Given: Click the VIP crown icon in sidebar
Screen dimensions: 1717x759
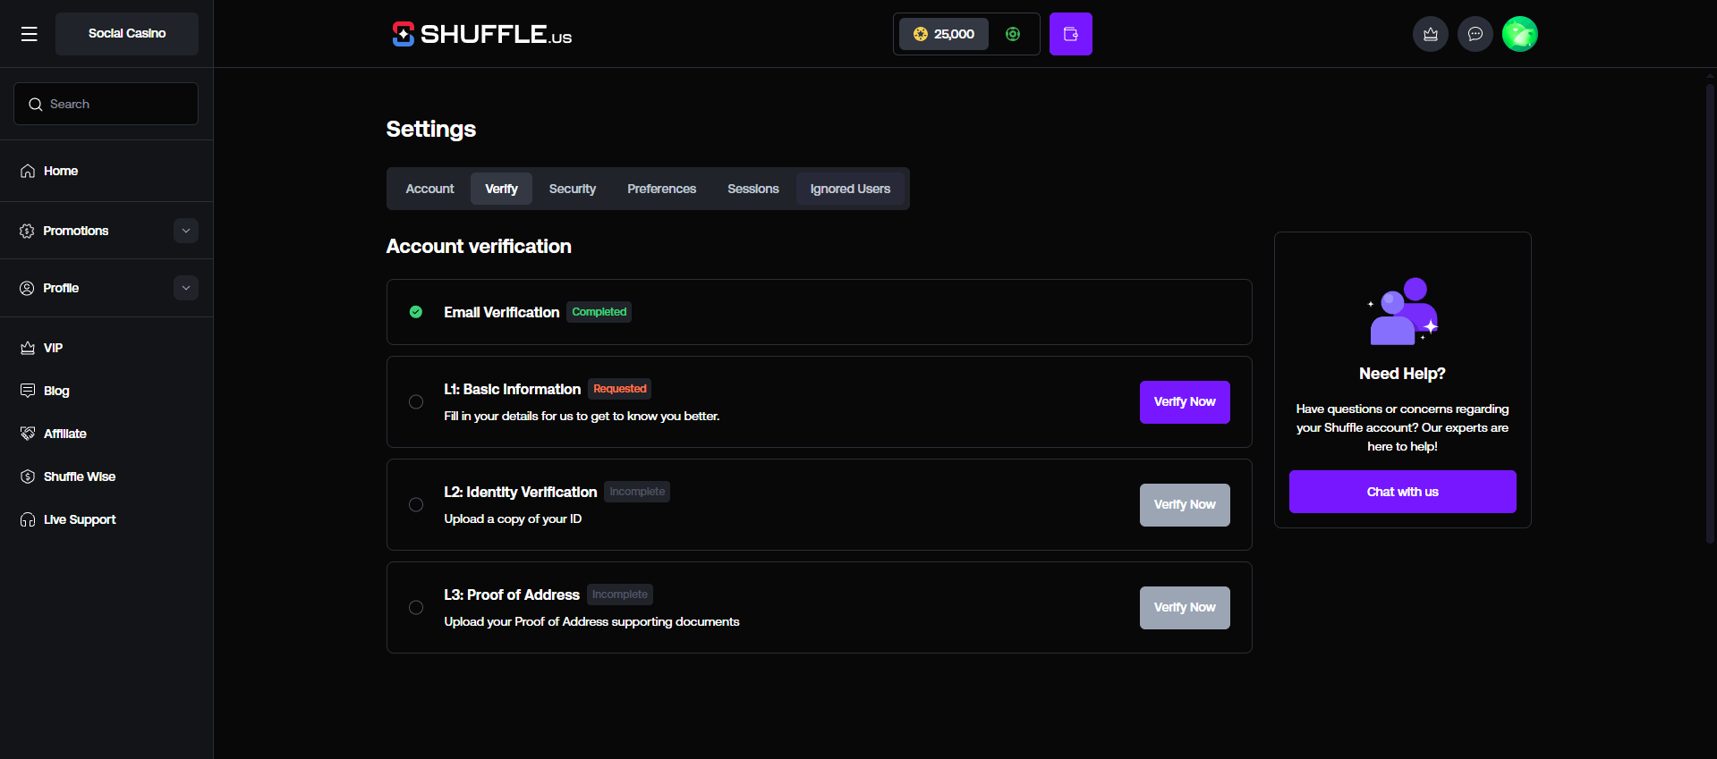Looking at the screenshot, I should pos(28,348).
